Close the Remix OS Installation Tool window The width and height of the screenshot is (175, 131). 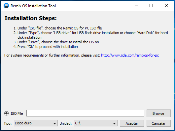[x=166, y=6]
